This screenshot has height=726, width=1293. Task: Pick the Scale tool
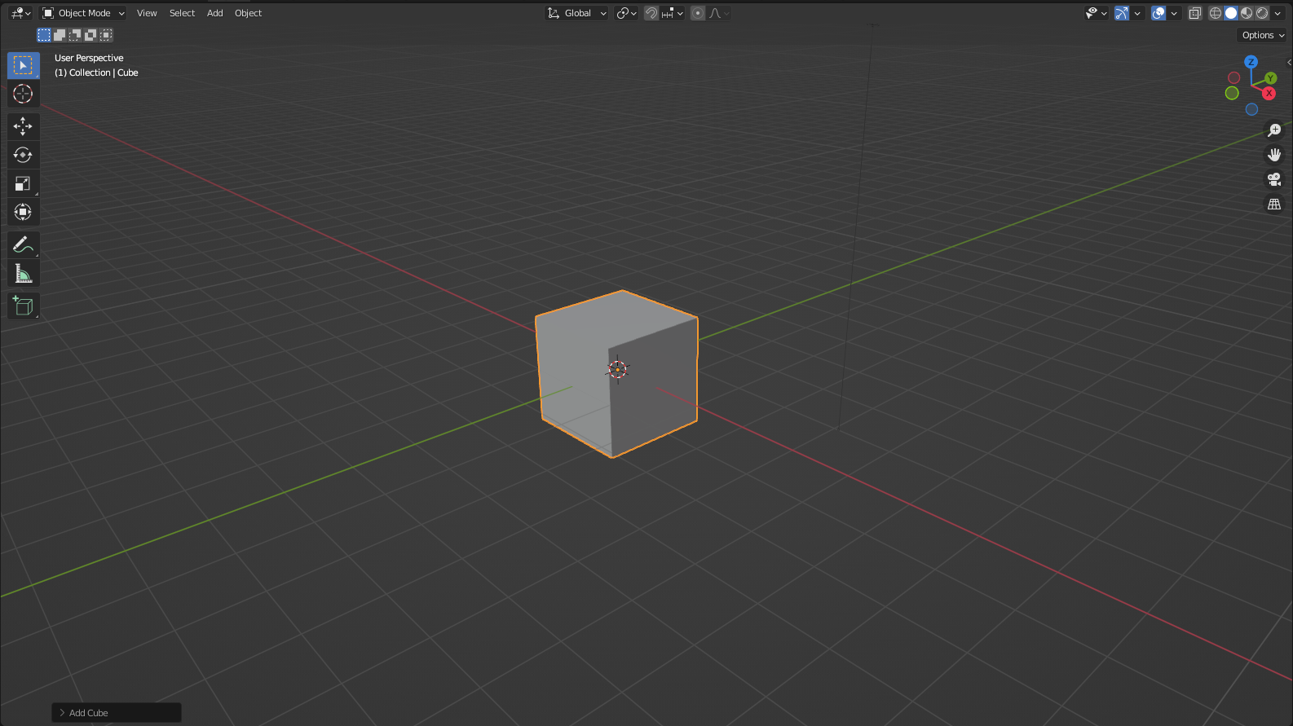(x=23, y=183)
